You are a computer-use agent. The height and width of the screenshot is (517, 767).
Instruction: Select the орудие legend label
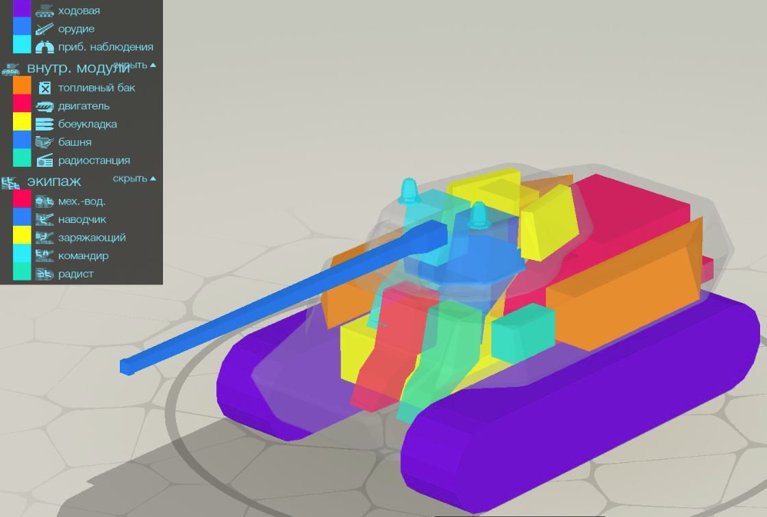click(x=76, y=29)
